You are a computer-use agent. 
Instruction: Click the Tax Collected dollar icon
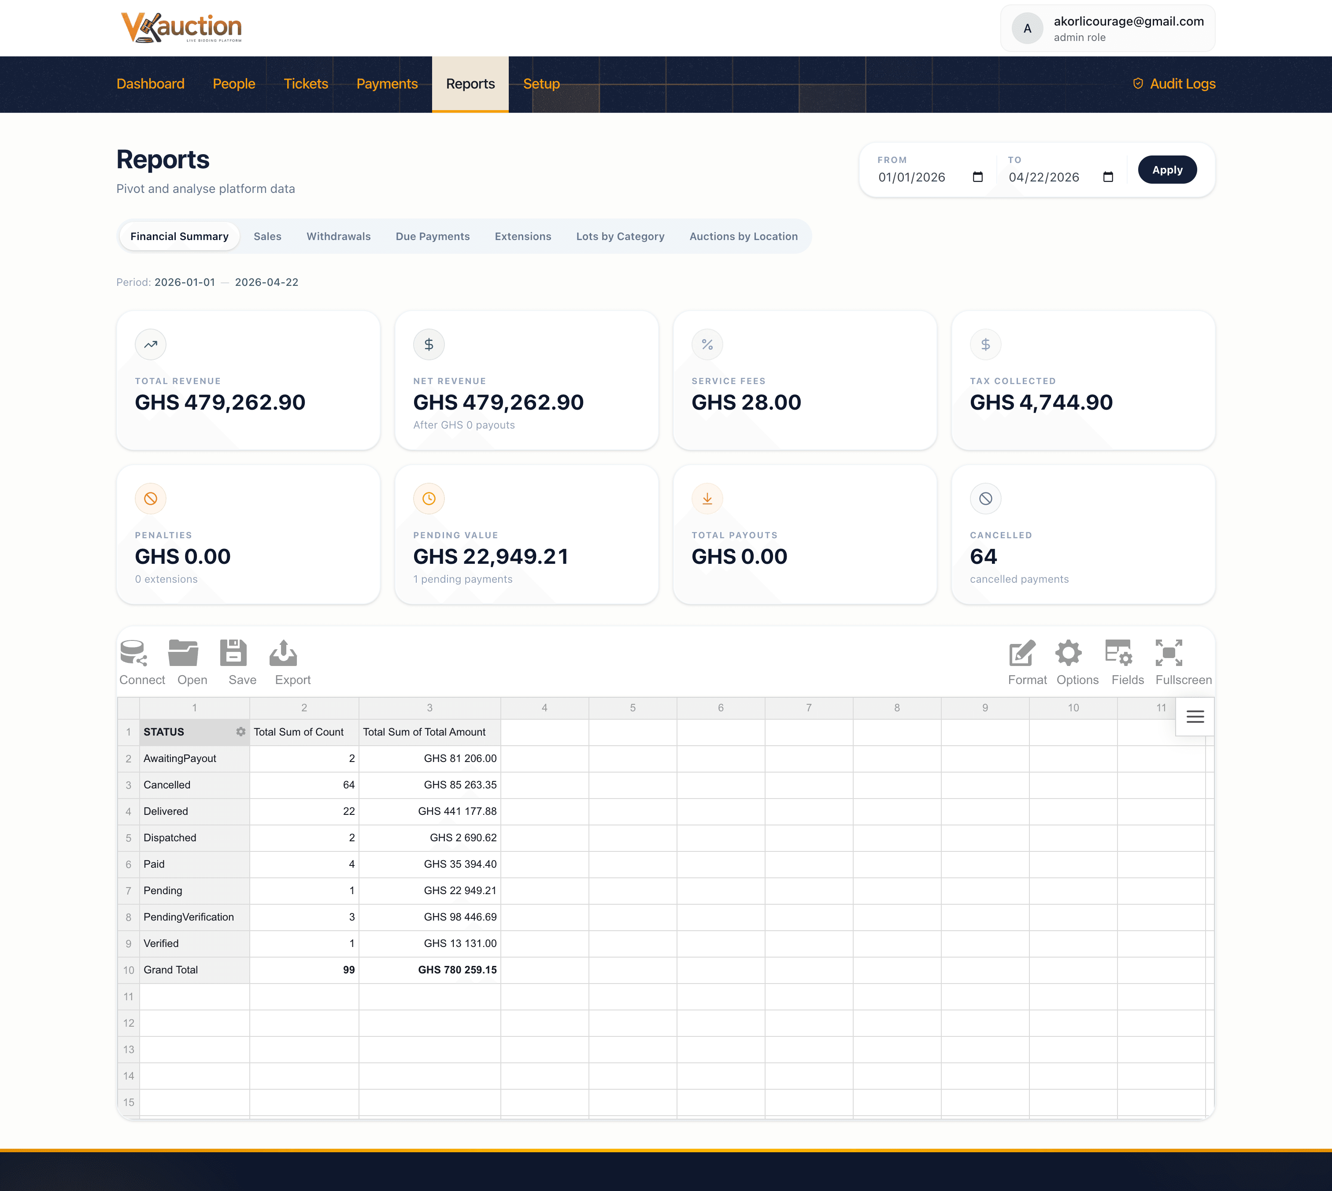point(985,344)
